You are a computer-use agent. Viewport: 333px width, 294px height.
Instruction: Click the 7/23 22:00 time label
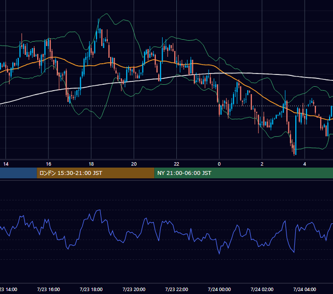pyautogui.click(x=177, y=289)
